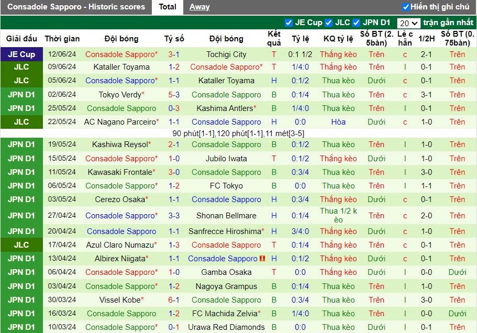Open Tokyo Verdy team link

pos(120,95)
